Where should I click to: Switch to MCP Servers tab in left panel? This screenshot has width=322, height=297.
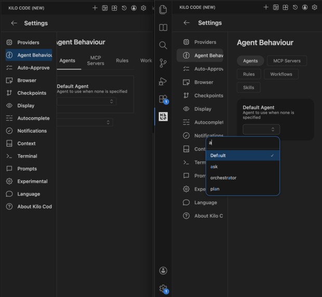tap(96, 61)
